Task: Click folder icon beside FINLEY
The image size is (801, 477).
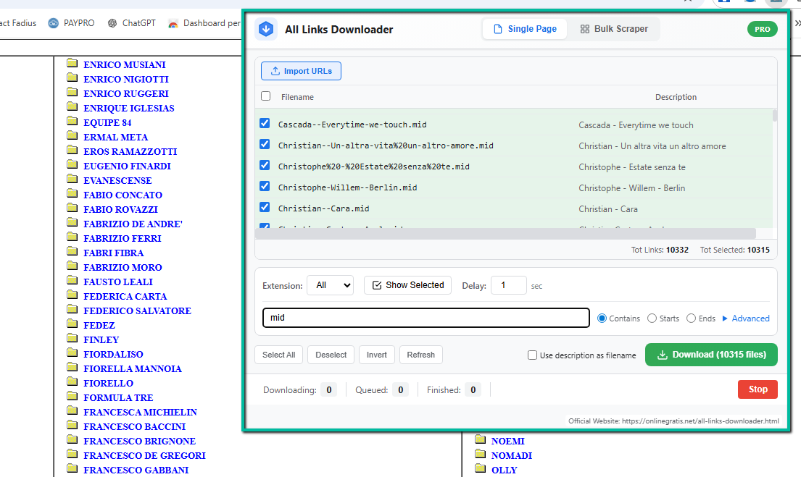Action: [x=72, y=338]
